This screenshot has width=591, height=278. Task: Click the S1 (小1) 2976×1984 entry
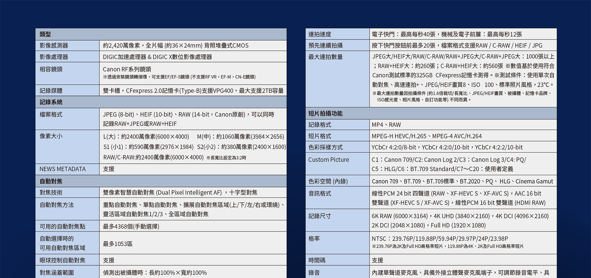click(x=148, y=147)
